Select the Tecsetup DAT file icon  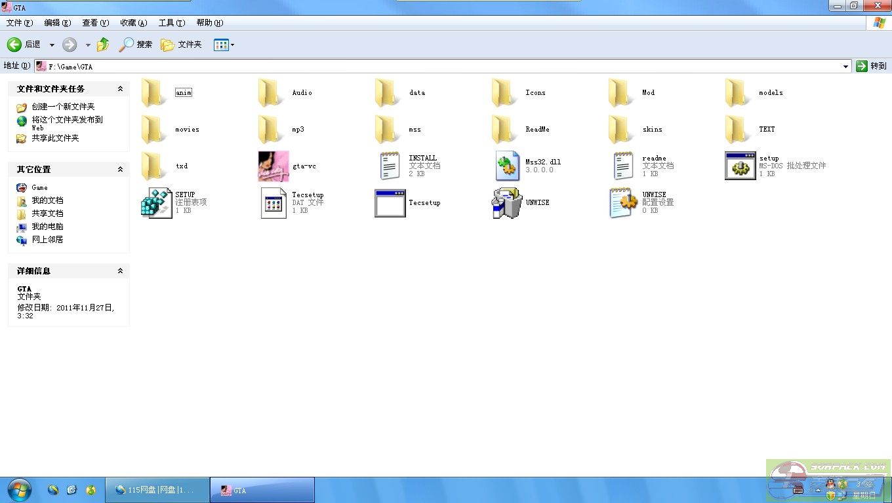[273, 203]
